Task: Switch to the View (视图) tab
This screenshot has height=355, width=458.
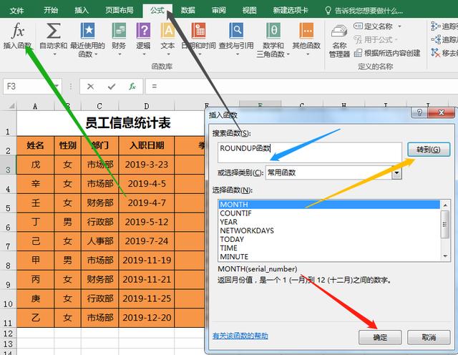Action: click(x=250, y=10)
